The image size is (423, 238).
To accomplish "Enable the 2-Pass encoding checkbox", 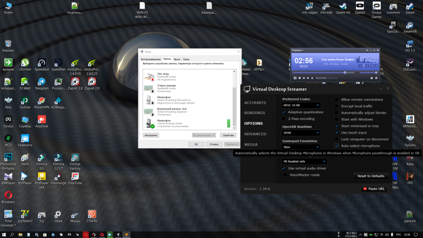I will pos(284,119).
